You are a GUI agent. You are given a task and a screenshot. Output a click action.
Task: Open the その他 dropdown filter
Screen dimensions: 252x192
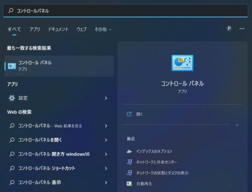[x=103, y=29]
